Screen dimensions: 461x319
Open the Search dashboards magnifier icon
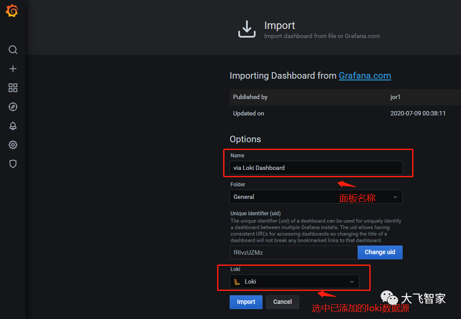click(x=13, y=50)
